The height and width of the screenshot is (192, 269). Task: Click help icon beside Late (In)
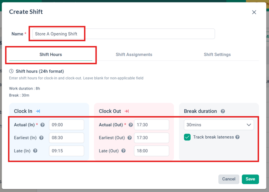35,151
